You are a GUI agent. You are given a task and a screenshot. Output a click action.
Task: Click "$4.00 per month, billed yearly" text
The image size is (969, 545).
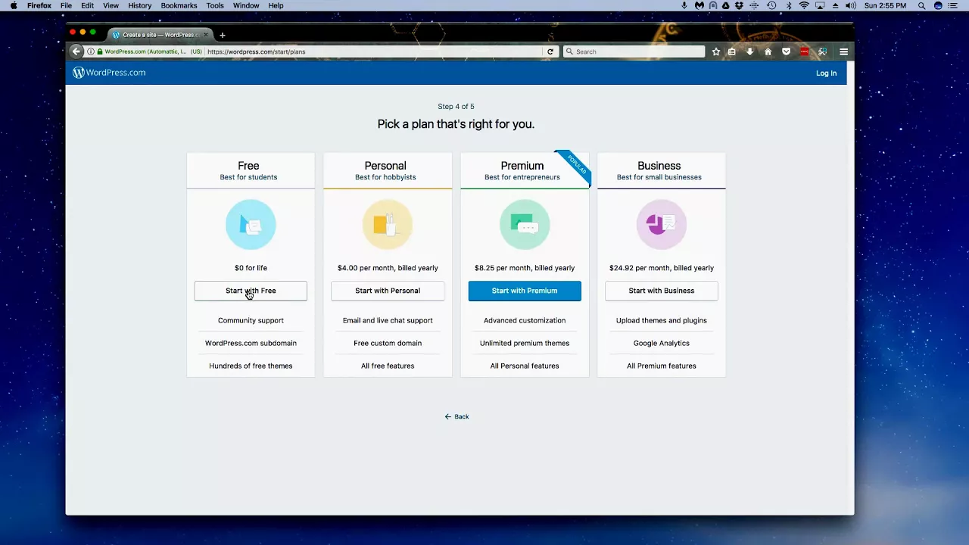pyautogui.click(x=388, y=268)
